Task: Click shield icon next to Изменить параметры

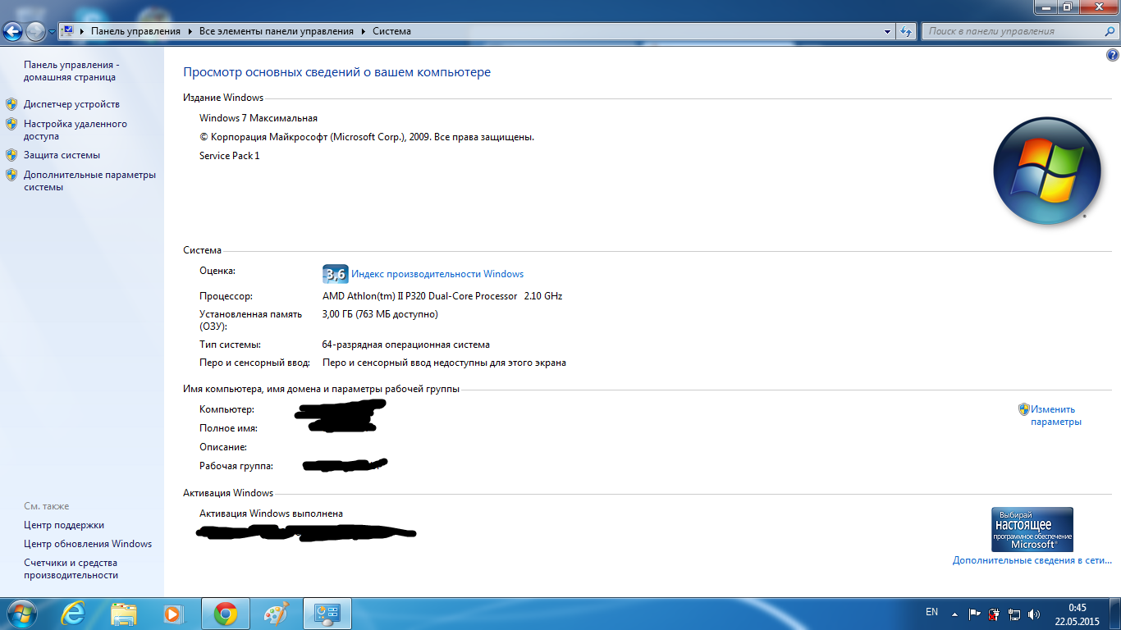Action: pyautogui.click(x=1024, y=409)
